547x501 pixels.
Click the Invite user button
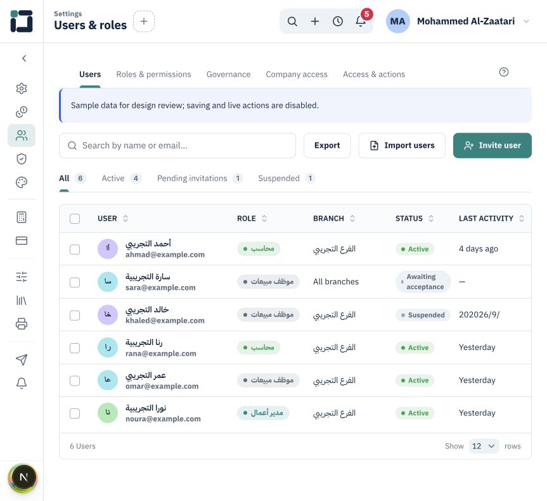click(x=492, y=145)
